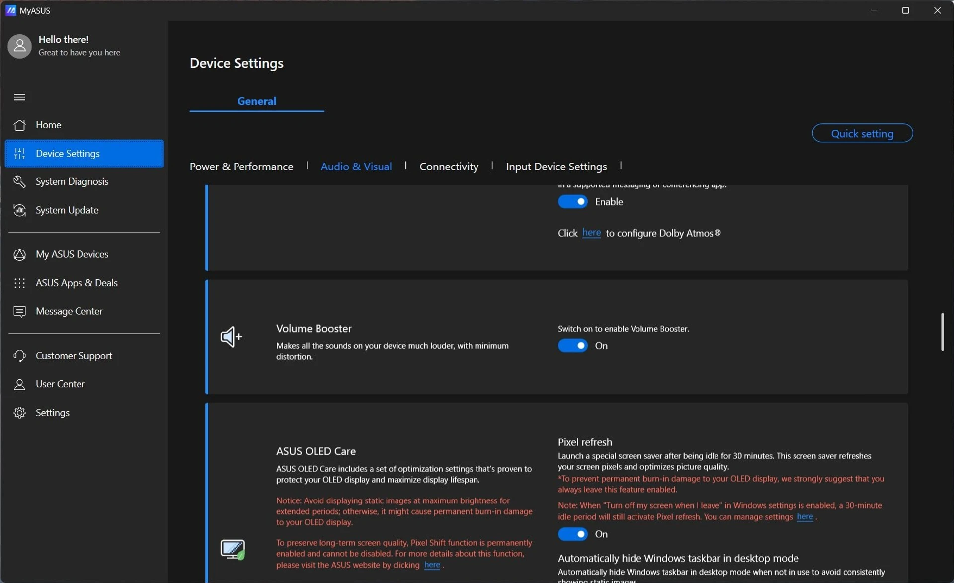Open System Update page
The image size is (954, 583).
[x=84, y=210]
